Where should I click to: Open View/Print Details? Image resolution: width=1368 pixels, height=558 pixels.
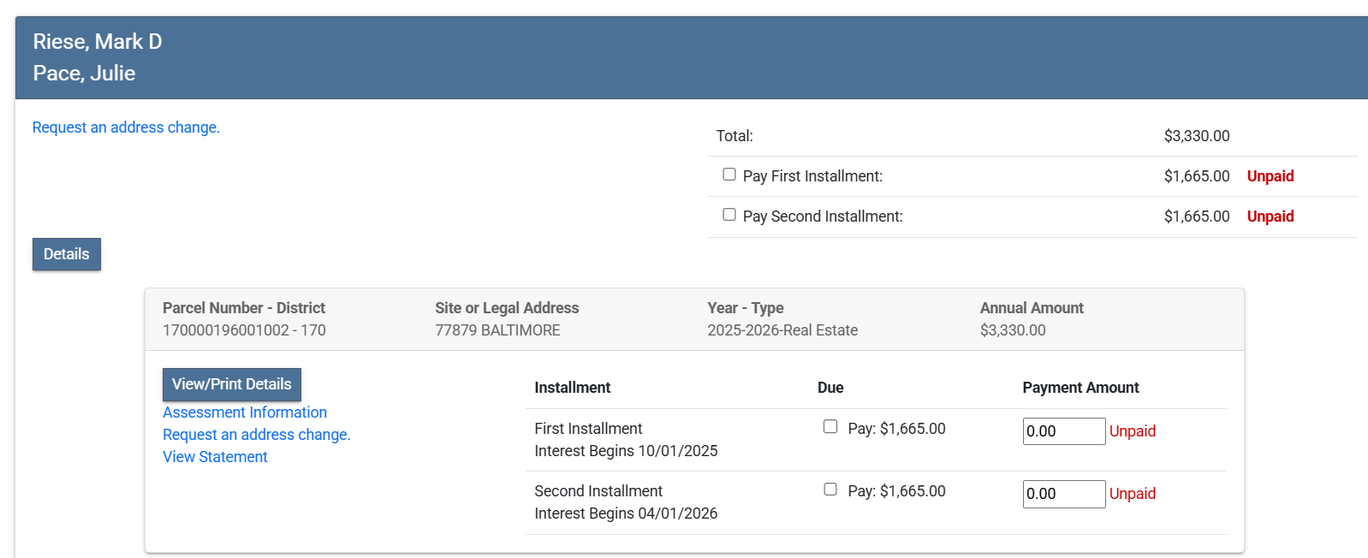coord(232,384)
